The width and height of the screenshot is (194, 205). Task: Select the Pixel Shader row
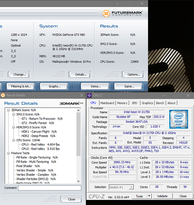click(x=28, y=166)
